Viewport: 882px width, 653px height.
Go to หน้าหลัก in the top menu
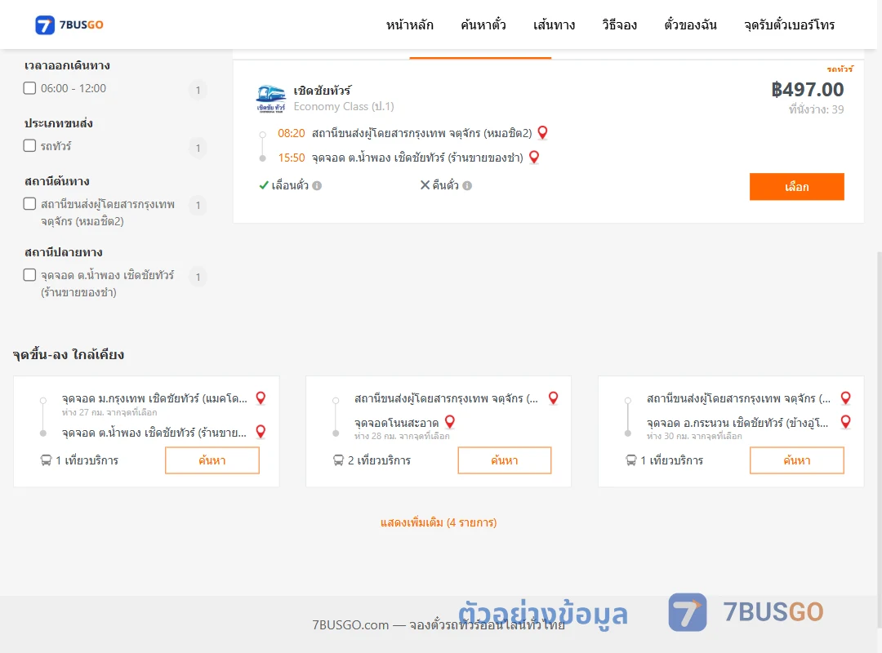coord(409,24)
